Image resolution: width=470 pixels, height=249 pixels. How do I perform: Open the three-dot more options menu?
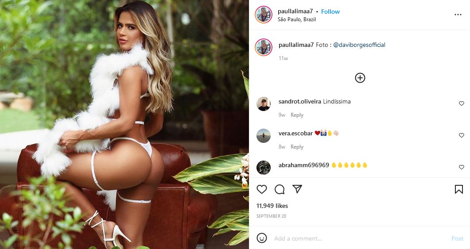coord(458,15)
